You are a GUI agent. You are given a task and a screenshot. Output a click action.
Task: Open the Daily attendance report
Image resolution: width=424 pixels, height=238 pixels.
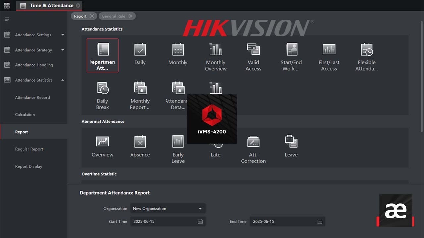(140, 55)
